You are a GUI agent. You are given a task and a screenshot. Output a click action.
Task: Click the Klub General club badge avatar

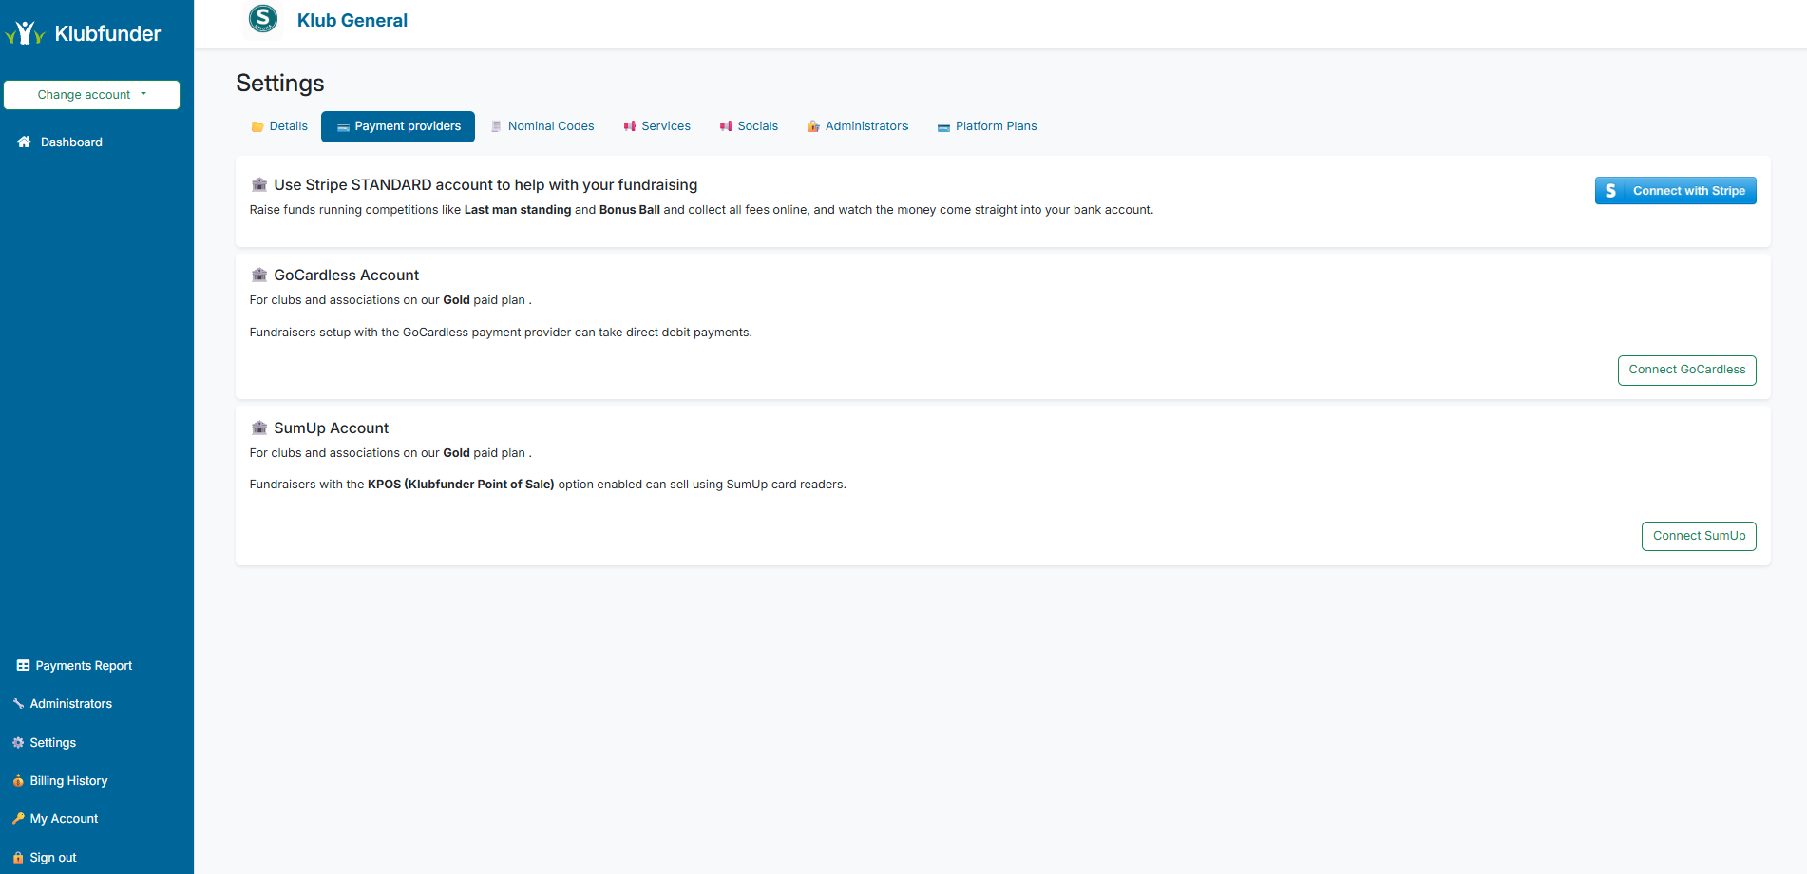pyautogui.click(x=262, y=18)
